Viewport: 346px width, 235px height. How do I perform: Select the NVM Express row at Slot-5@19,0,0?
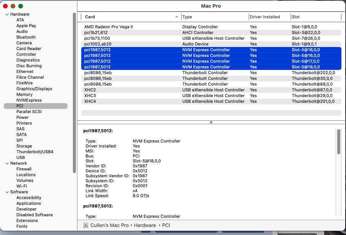point(211,67)
